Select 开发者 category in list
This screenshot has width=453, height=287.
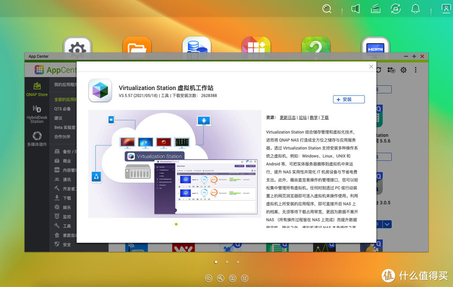pyautogui.click(x=65, y=189)
